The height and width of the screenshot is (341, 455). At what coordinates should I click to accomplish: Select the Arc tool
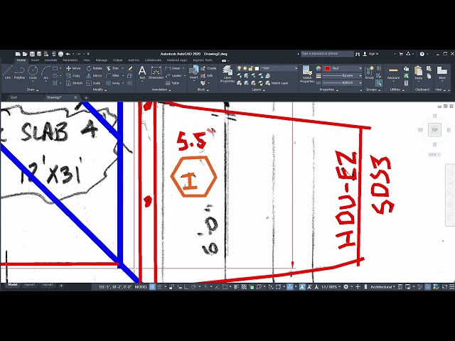pyautogui.click(x=45, y=72)
